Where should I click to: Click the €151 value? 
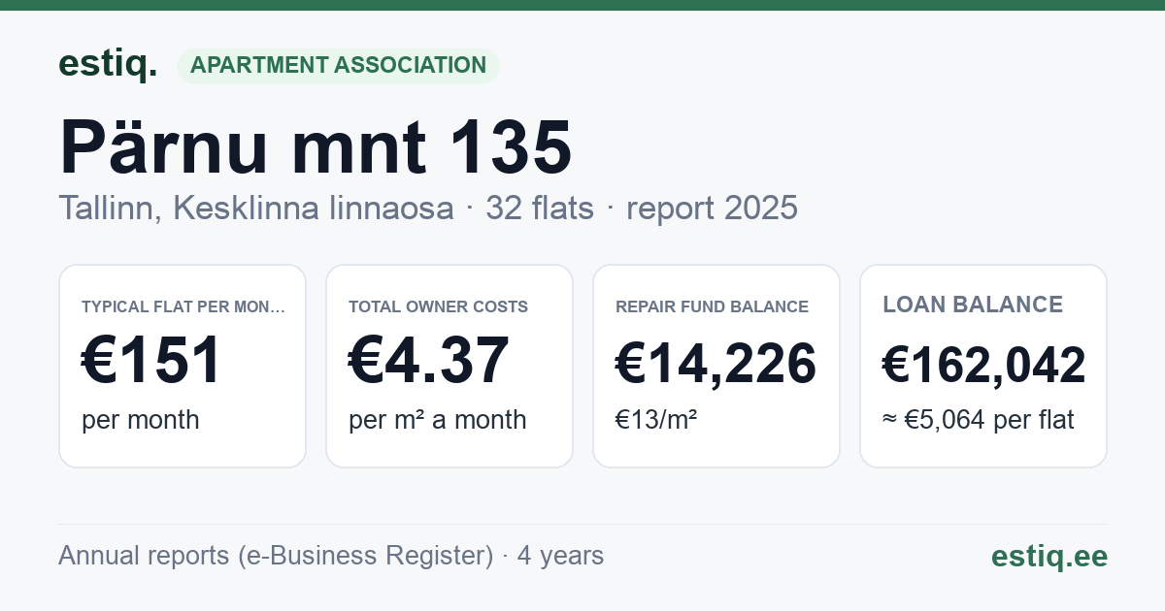(x=152, y=361)
